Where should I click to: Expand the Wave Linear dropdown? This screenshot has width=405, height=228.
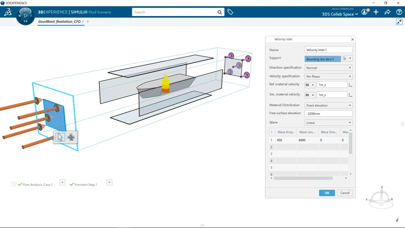point(328,123)
